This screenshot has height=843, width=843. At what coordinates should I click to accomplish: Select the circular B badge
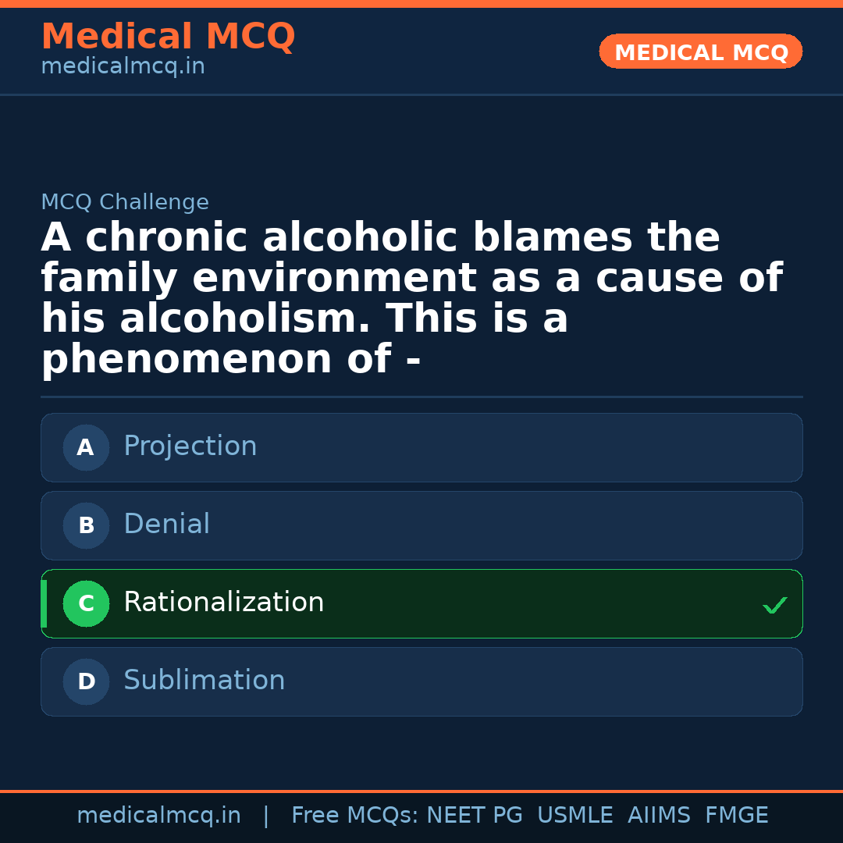[86, 525]
